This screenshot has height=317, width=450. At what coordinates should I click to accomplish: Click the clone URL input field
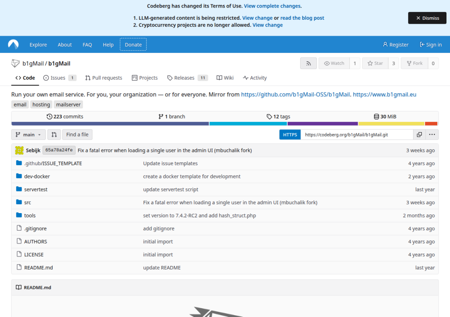click(357, 135)
